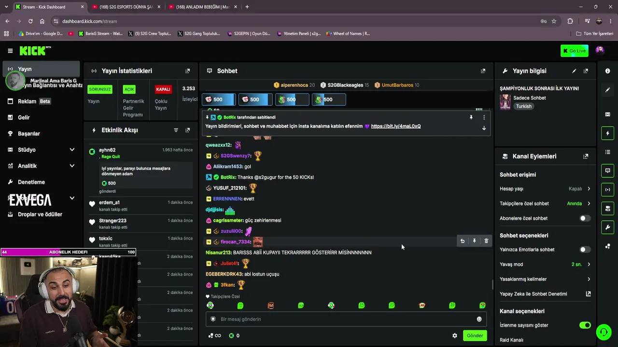
Task: Open Yapay Zeka ile Sohbet Denetimi external link
Action: coord(588,294)
